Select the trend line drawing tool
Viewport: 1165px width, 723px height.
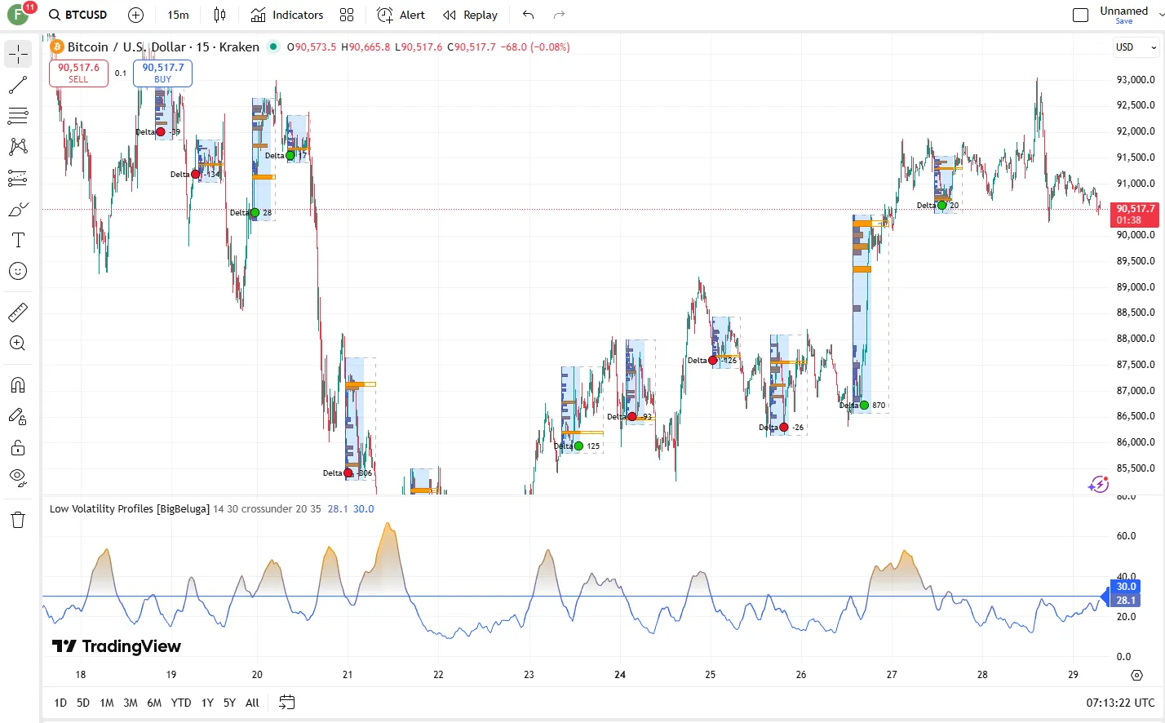(x=18, y=85)
